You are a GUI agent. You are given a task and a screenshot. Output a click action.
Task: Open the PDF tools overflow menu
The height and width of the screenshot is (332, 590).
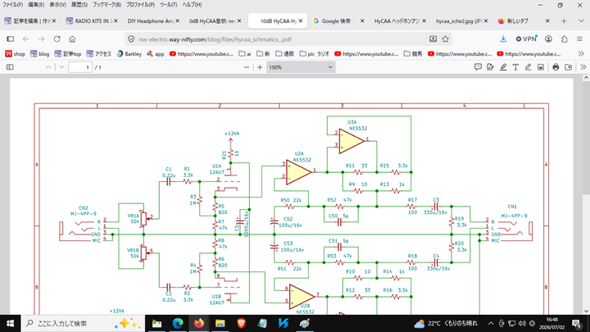(x=583, y=67)
